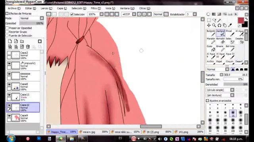
Task: Expand Efectos de Pinturas section
Action: pyautogui.click(x=7, y=13)
